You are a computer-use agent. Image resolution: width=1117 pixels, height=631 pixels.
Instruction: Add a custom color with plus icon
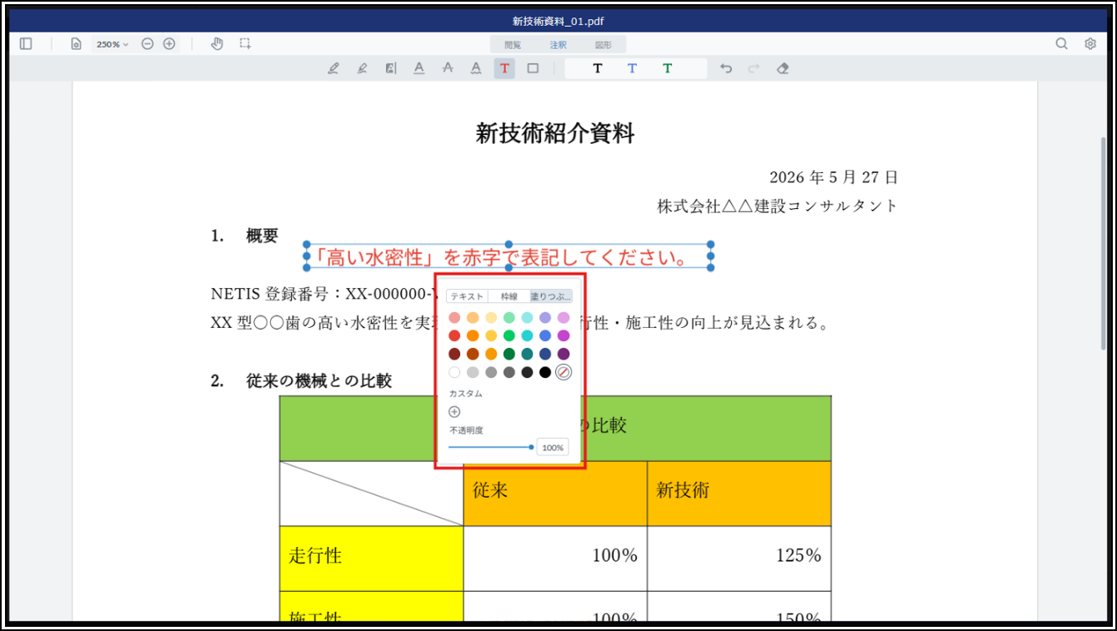[454, 411]
